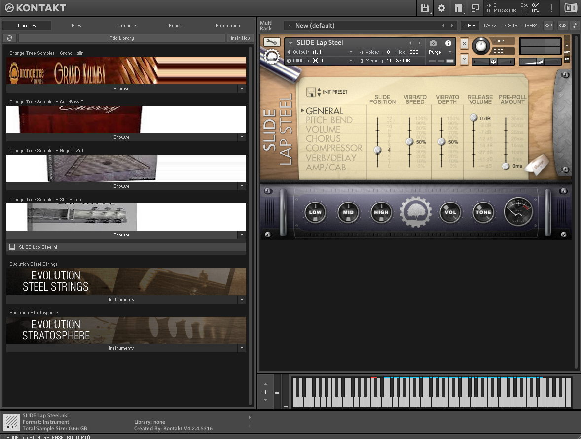Click the VOL knob
581x439 pixels.
(450, 212)
